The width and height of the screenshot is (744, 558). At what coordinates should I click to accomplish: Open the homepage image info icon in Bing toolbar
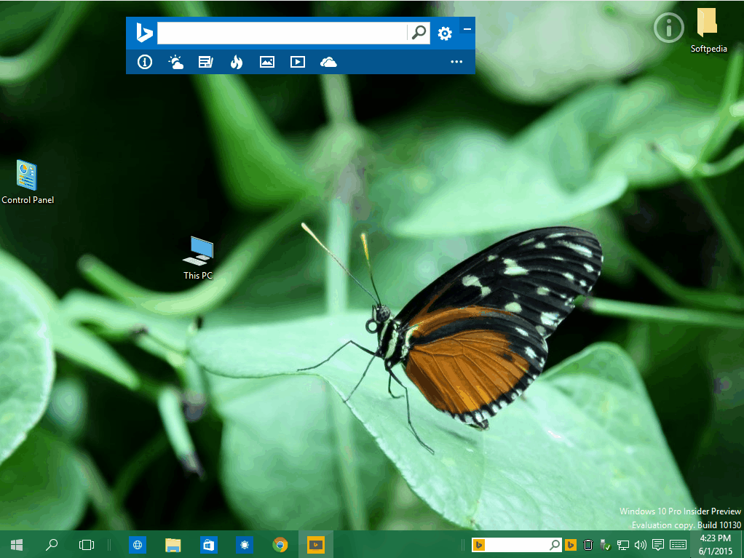click(145, 62)
